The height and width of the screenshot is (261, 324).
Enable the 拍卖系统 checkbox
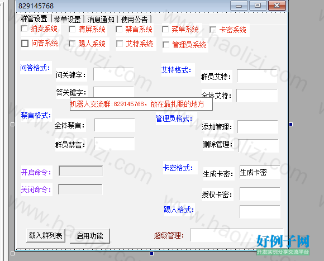coord(24,29)
